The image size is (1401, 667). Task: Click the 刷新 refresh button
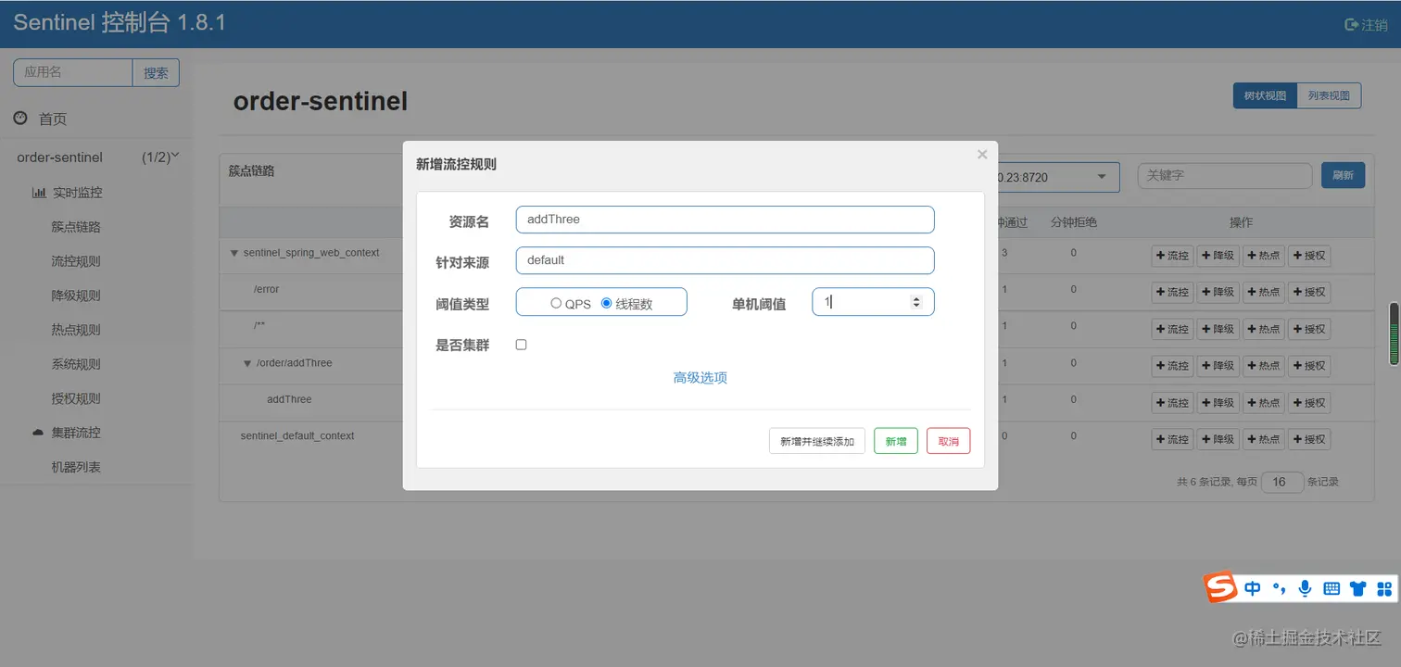pyautogui.click(x=1343, y=175)
